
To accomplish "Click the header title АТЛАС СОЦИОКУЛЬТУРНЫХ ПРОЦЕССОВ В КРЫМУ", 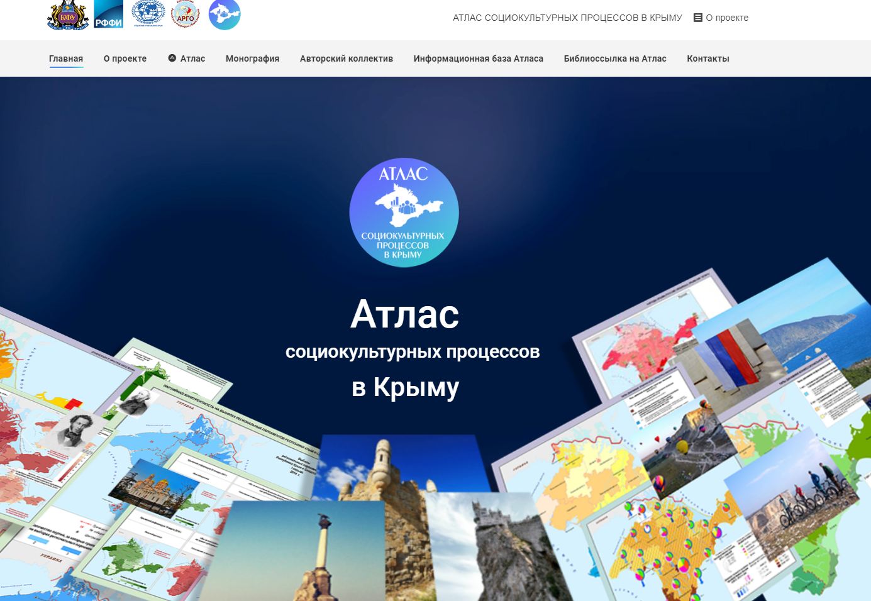I will pos(567,18).
